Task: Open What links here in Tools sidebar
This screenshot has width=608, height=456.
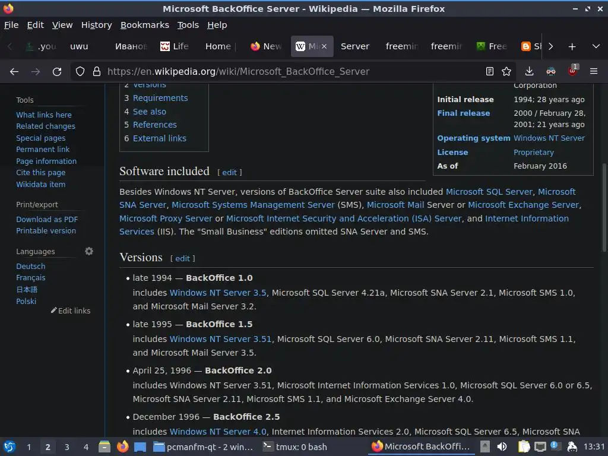Action: (x=44, y=115)
